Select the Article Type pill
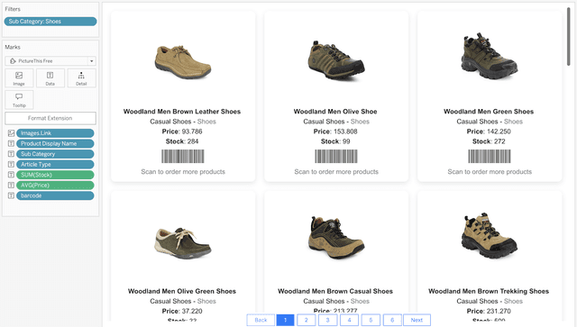The width and height of the screenshot is (577, 327). pos(55,165)
